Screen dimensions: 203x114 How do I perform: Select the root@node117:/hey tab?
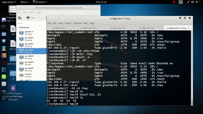(176, 28)
